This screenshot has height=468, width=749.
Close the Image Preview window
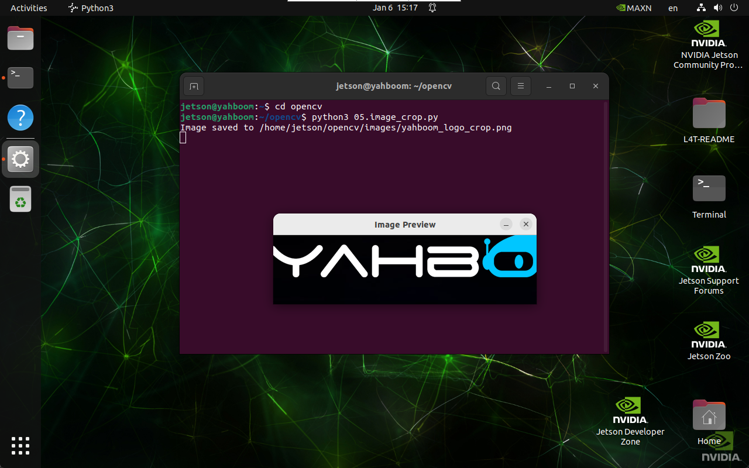(x=526, y=224)
